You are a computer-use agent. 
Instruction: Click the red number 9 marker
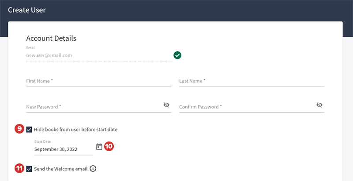19,129
